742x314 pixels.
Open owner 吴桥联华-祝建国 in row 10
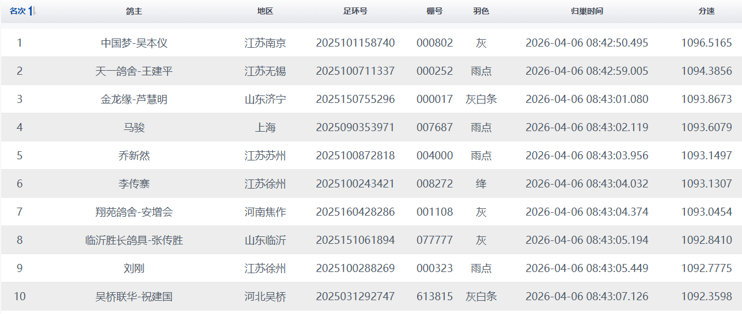(x=134, y=297)
